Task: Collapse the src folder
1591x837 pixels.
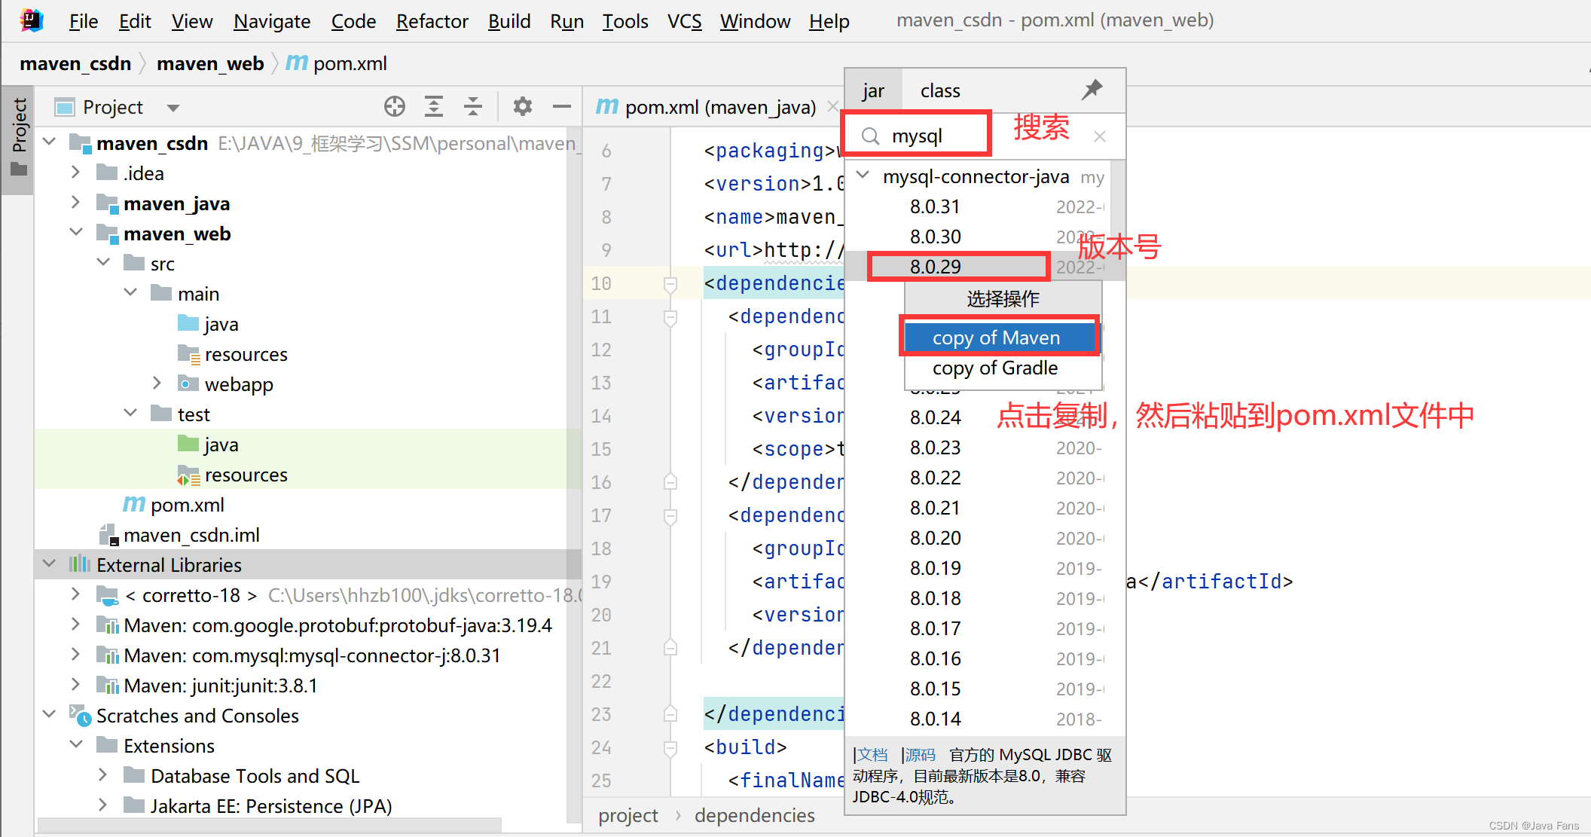Action: point(103,262)
